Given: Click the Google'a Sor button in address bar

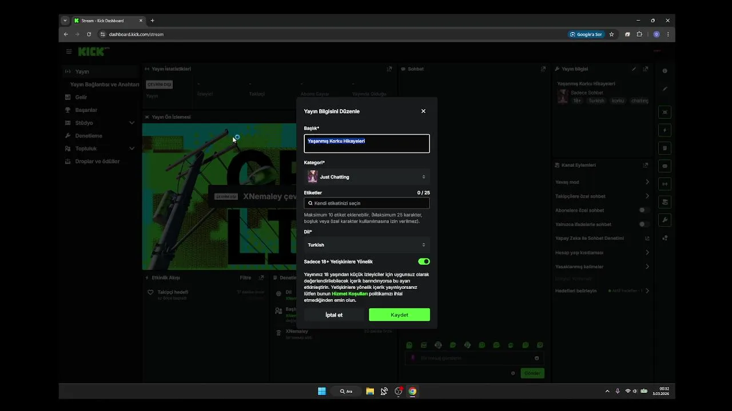Looking at the screenshot, I should (586, 34).
